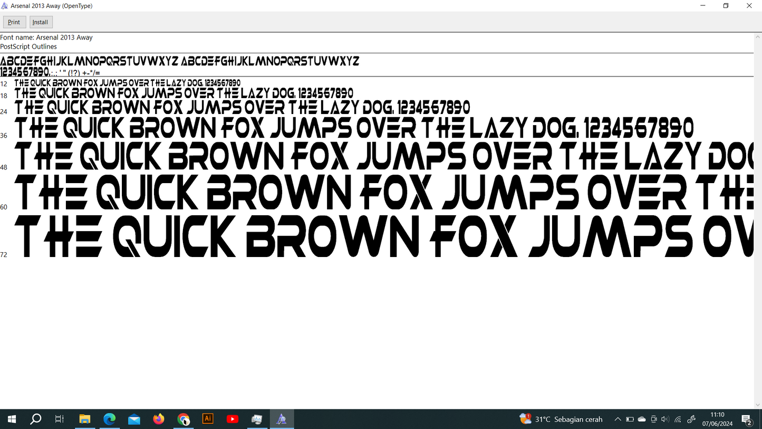This screenshot has height=429, width=762.
Task: Click the OneDrive cloud tray icon
Action: [642, 420]
